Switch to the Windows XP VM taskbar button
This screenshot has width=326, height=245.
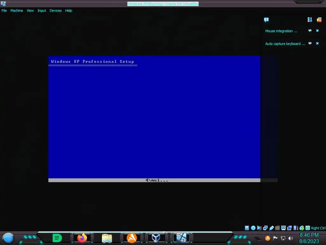[182, 238]
